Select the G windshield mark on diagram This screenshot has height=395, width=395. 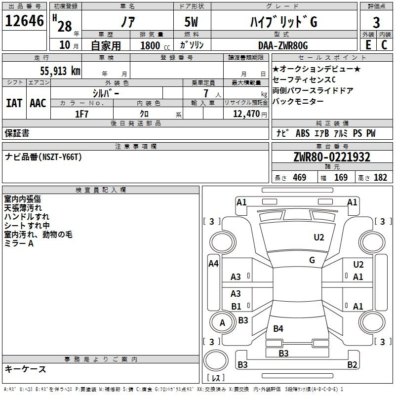(312, 260)
